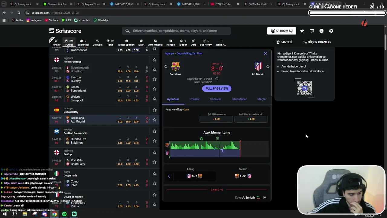Select the Dart sport icon

coord(193,42)
